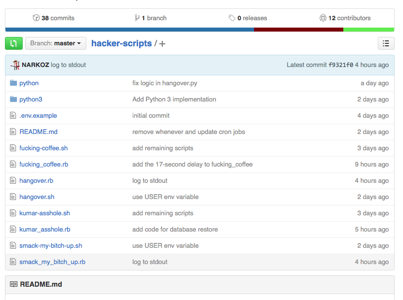The height and width of the screenshot is (300, 403).
Task: Click the releases tag icon
Action: 232,18
